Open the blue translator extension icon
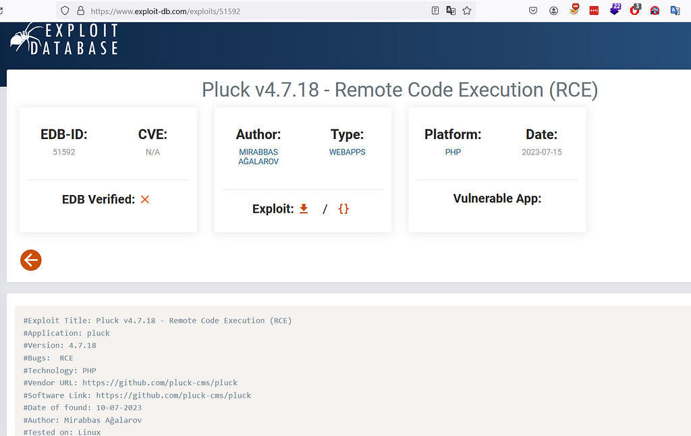The image size is (691, 436). pyautogui.click(x=675, y=11)
